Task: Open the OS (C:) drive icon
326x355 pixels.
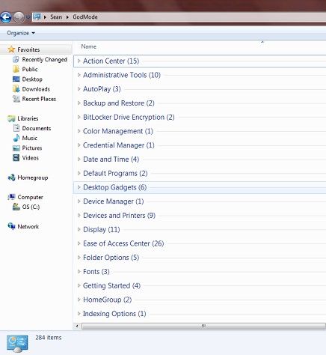Action: [x=16, y=207]
